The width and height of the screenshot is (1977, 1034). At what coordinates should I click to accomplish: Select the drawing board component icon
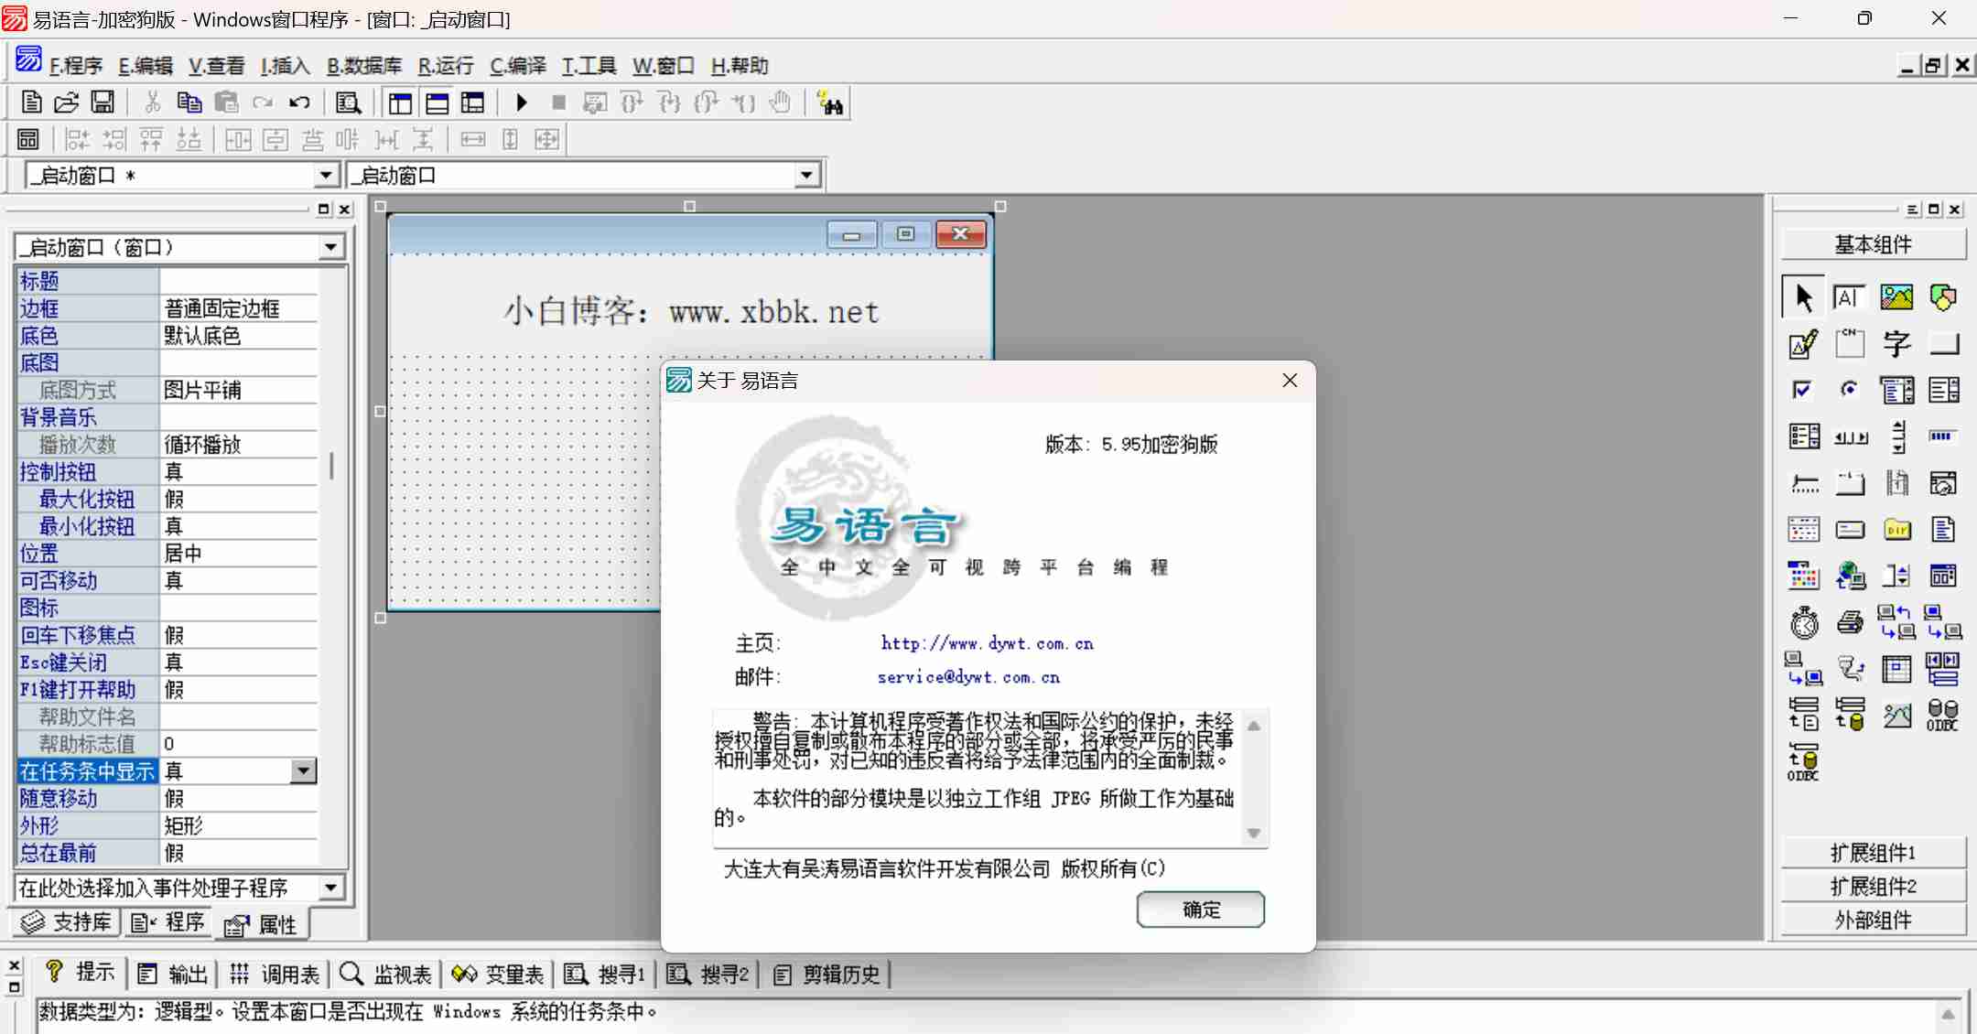pyautogui.click(x=1803, y=344)
